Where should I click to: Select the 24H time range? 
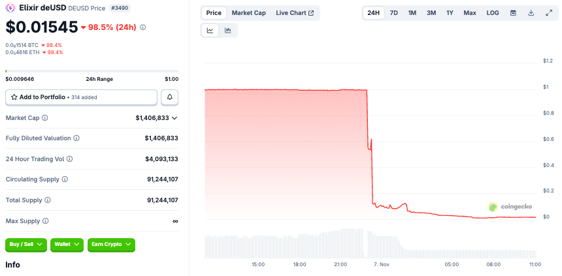point(374,13)
